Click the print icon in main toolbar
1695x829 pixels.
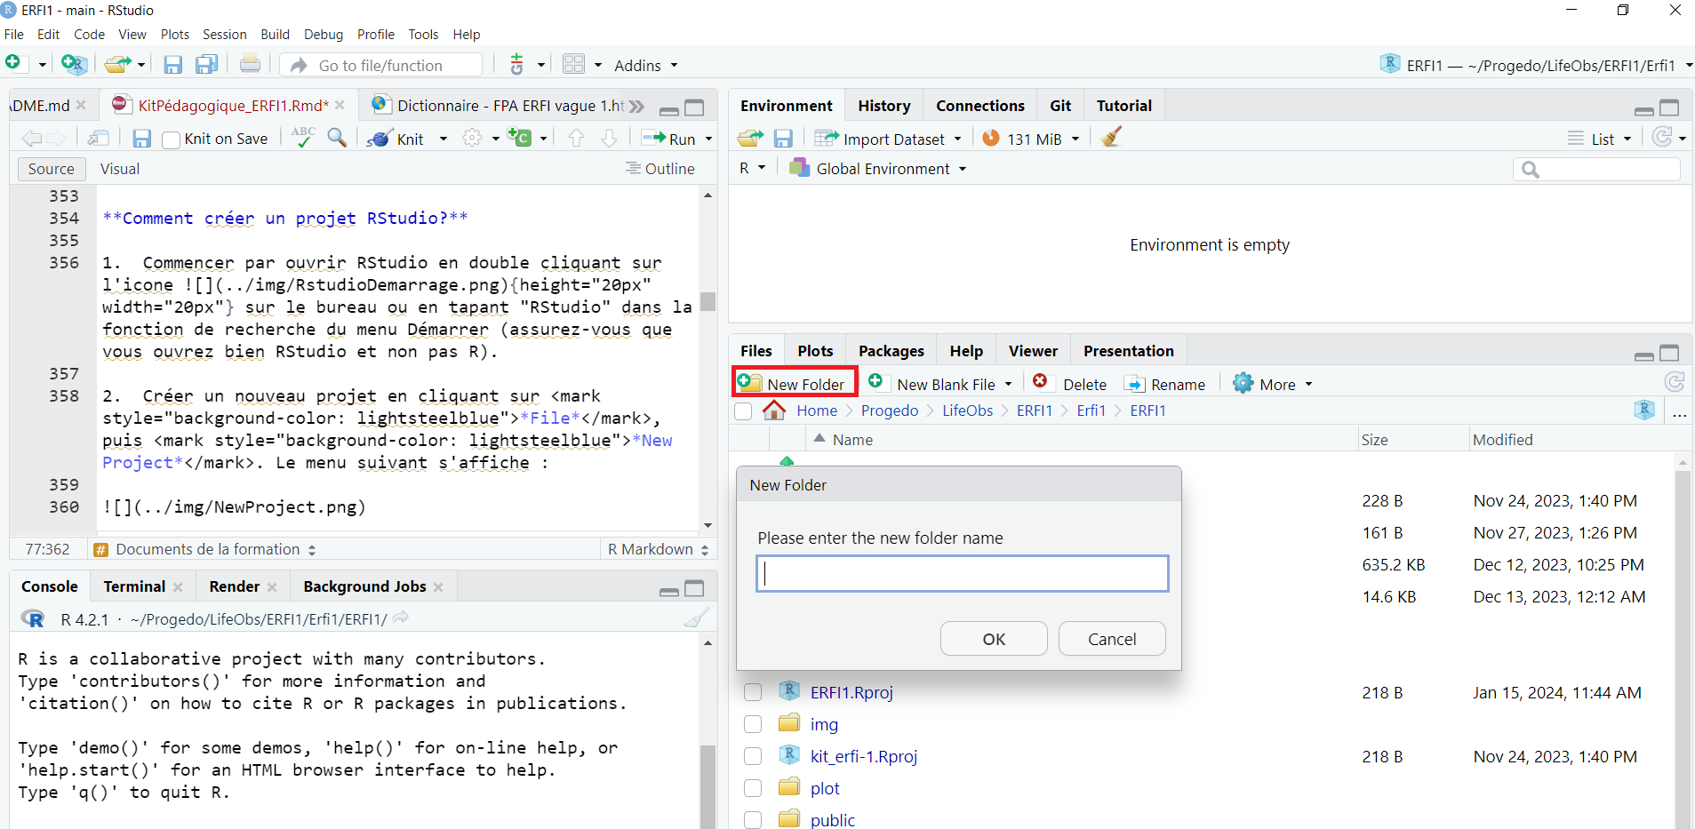click(x=250, y=65)
